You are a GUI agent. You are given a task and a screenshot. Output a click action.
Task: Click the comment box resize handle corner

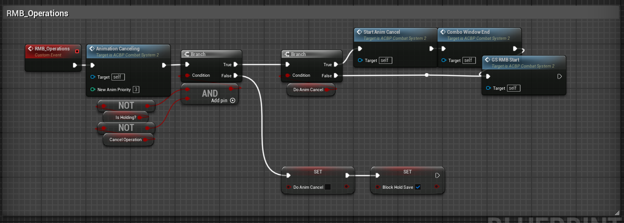[617, 213]
